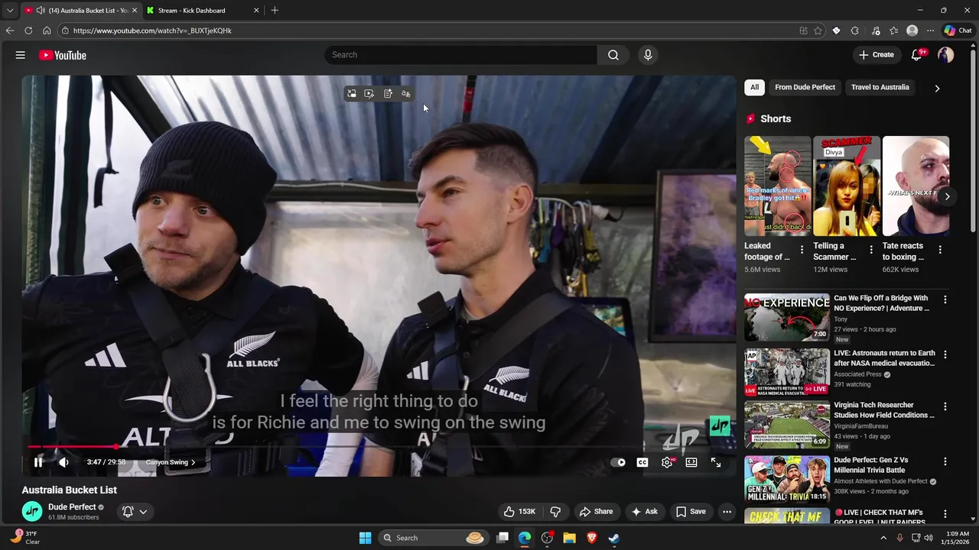Screen dimensions: 979x550
Task: Reload the current page
Action: point(28,31)
